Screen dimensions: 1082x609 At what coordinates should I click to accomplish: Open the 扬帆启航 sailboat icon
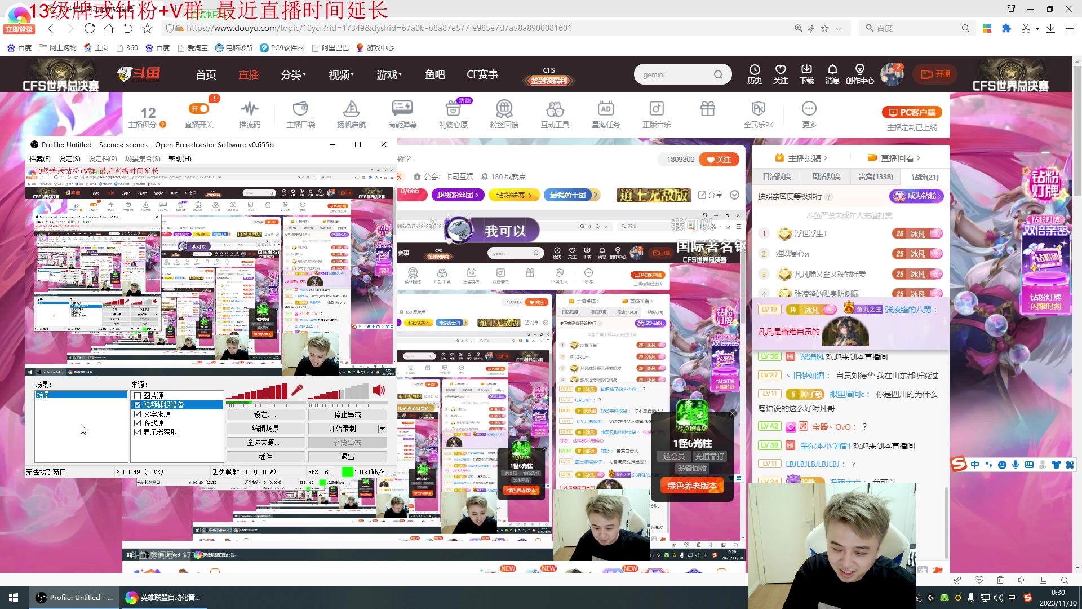pyautogui.click(x=351, y=115)
